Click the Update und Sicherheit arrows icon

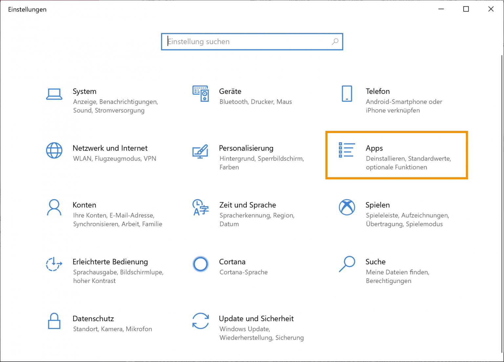click(x=200, y=321)
